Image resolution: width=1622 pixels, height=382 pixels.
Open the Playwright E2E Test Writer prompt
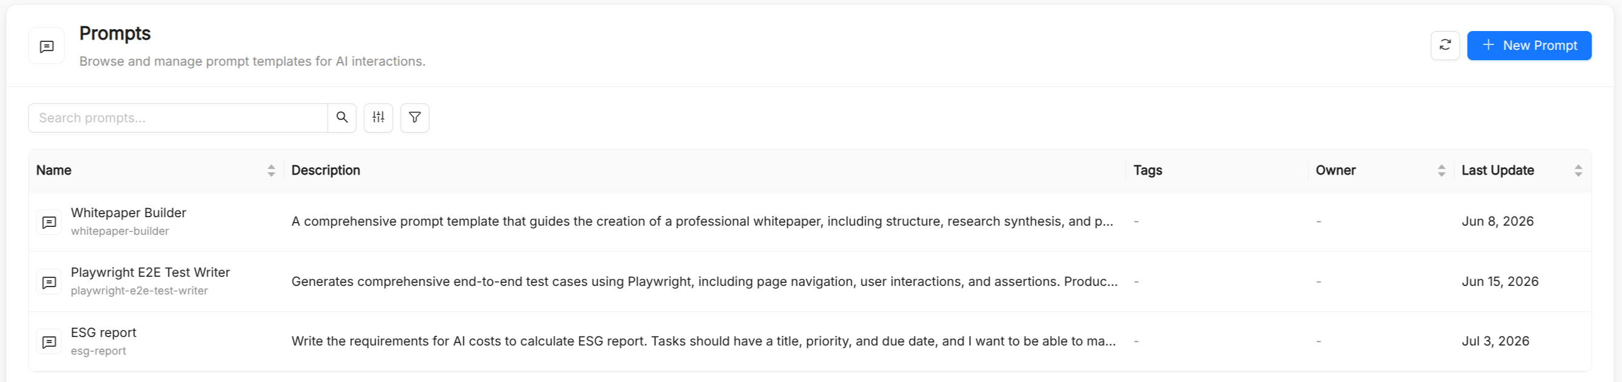coord(151,273)
